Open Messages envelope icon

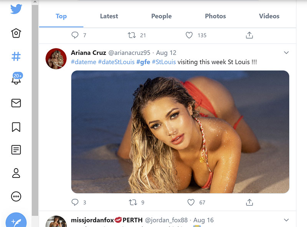pos(16,103)
